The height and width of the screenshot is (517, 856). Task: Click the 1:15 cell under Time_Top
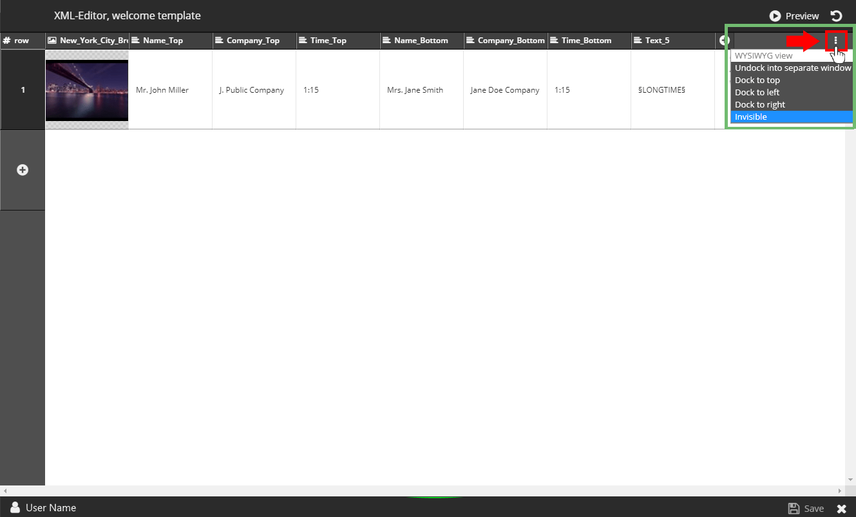[338, 89]
